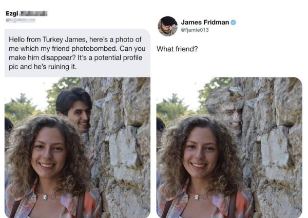308x218 pixels.
Task: Open the James Fridman profile name
Action: 205,22
